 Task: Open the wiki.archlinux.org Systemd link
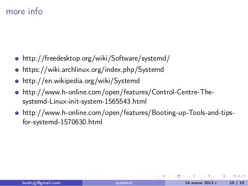pyautogui.click(x=93, y=70)
